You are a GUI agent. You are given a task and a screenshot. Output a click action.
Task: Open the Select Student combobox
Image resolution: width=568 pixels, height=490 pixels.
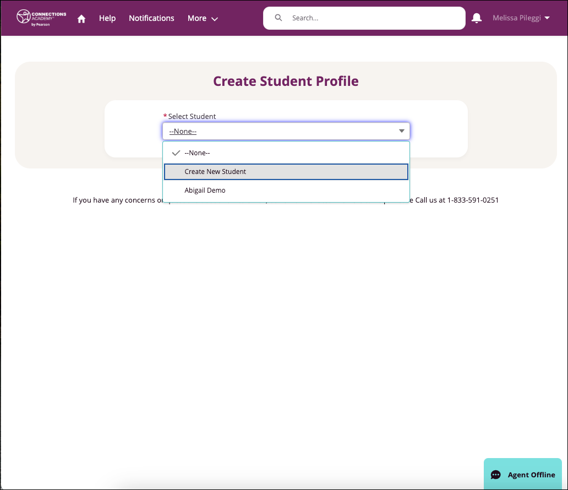(286, 130)
